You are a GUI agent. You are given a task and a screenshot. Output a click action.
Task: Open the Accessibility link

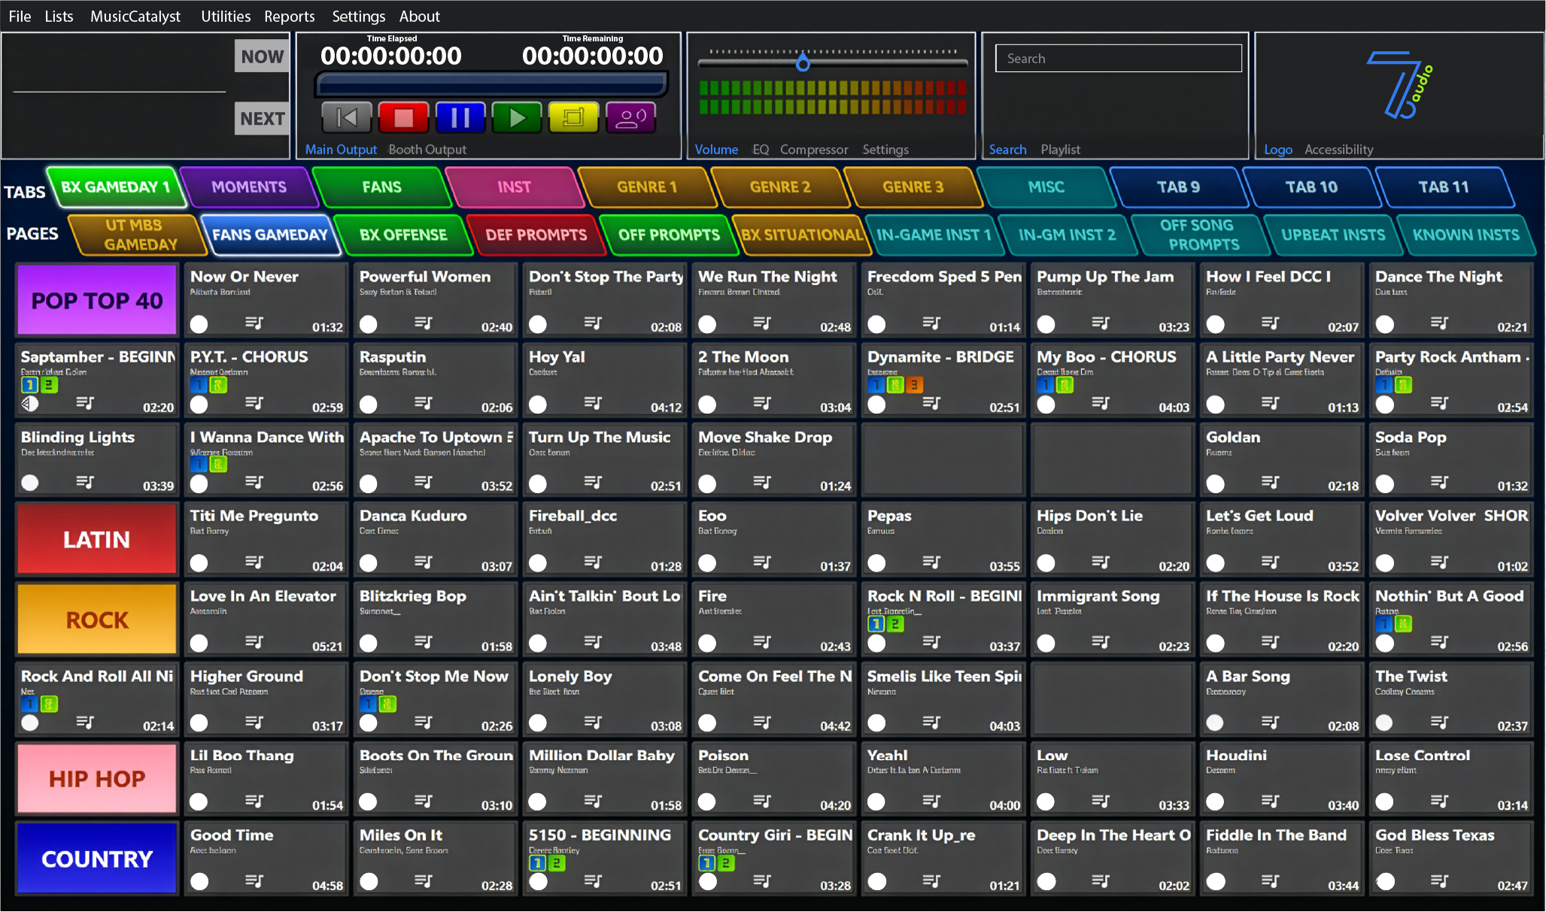1338,150
